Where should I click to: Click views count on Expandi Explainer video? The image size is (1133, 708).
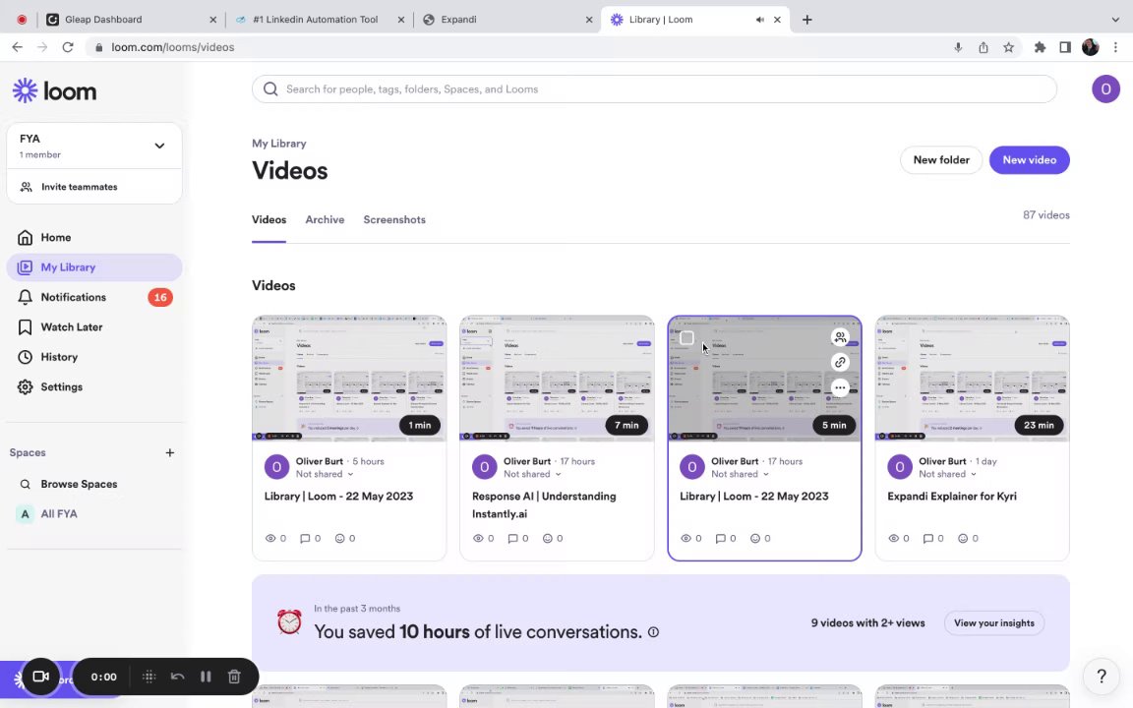[900, 538]
